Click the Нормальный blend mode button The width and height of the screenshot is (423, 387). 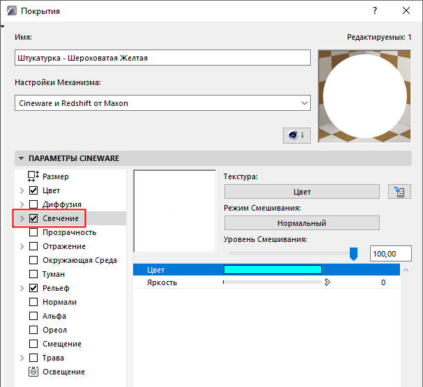302,223
